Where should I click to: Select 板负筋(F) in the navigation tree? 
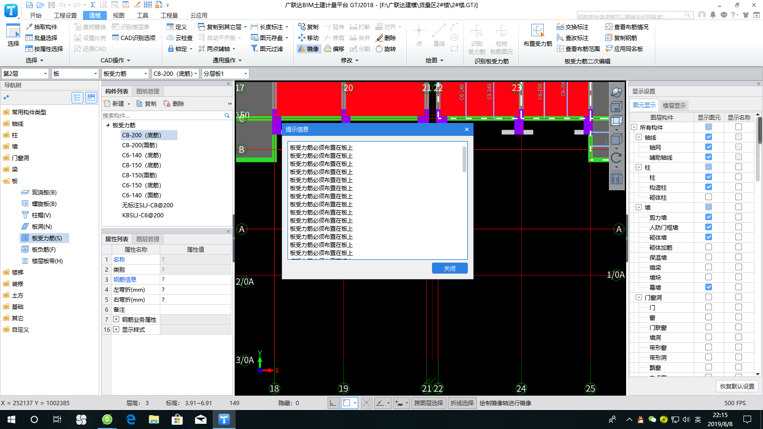44,249
